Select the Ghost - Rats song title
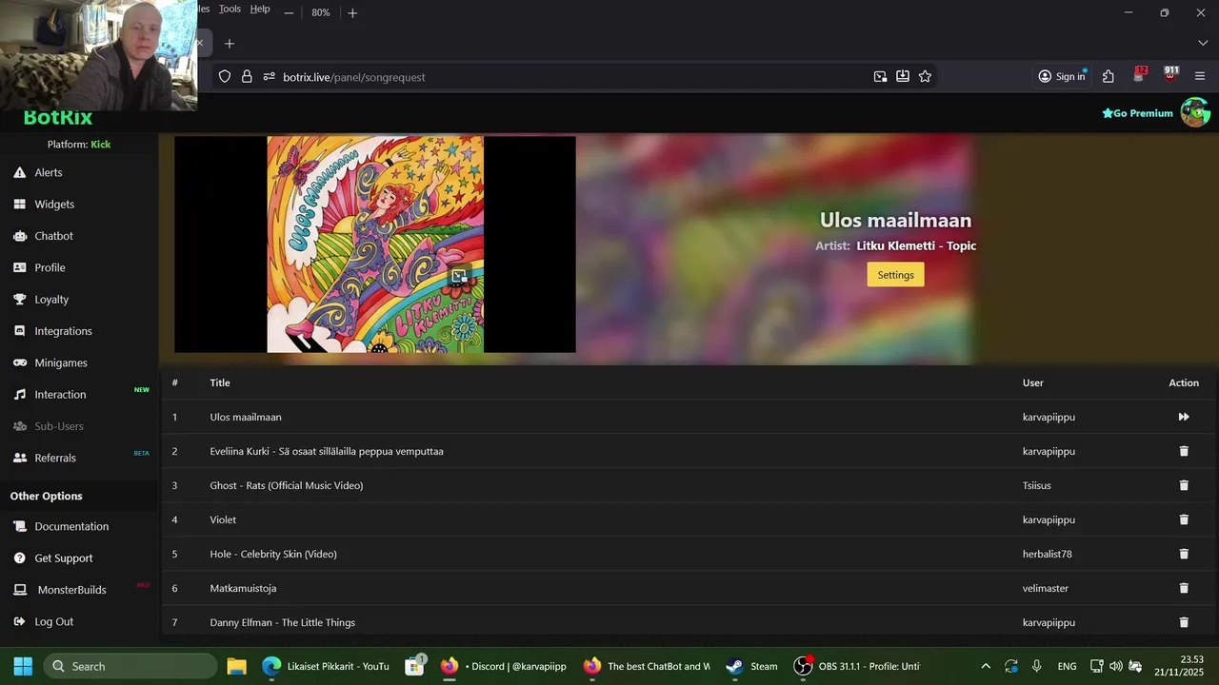 [287, 485]
